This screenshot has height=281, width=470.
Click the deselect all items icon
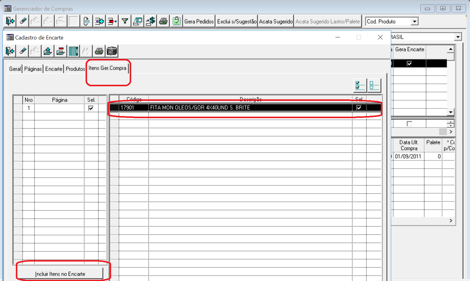[x=374, y=86]
